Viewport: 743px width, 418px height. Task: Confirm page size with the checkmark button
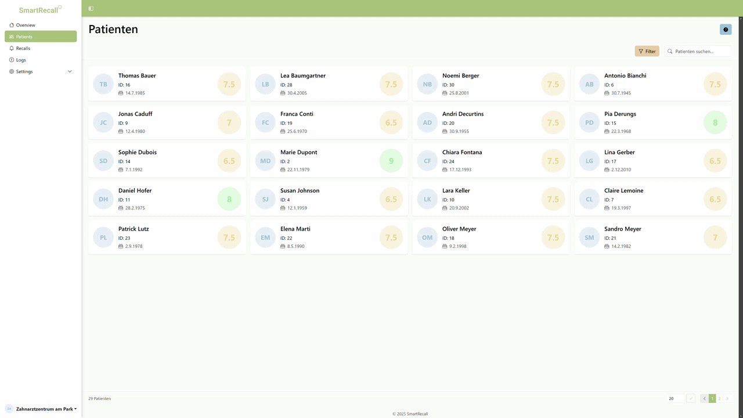691,398
